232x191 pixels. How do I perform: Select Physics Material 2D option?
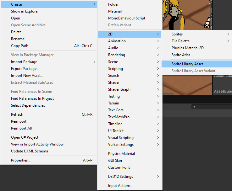coord(187,48)
